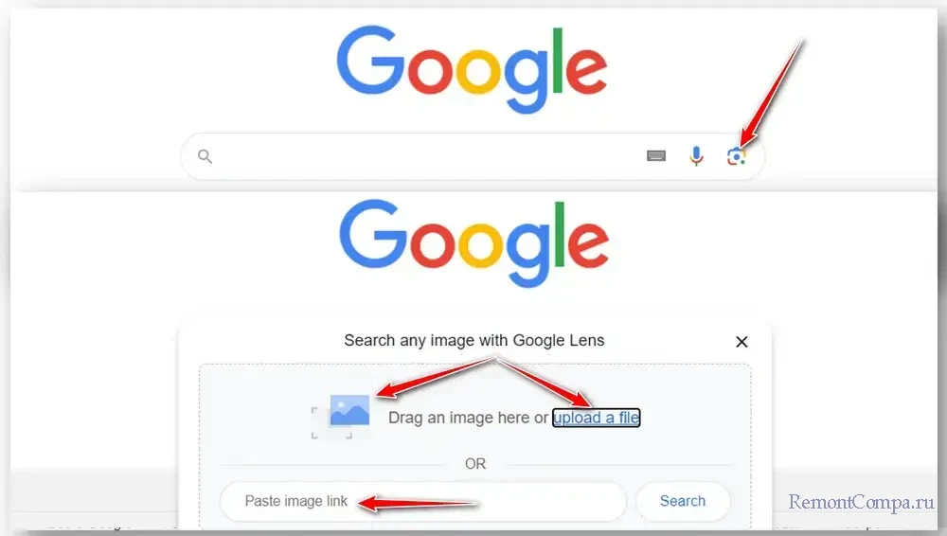Click the "upload a file" link

click(x=597, y=418)
